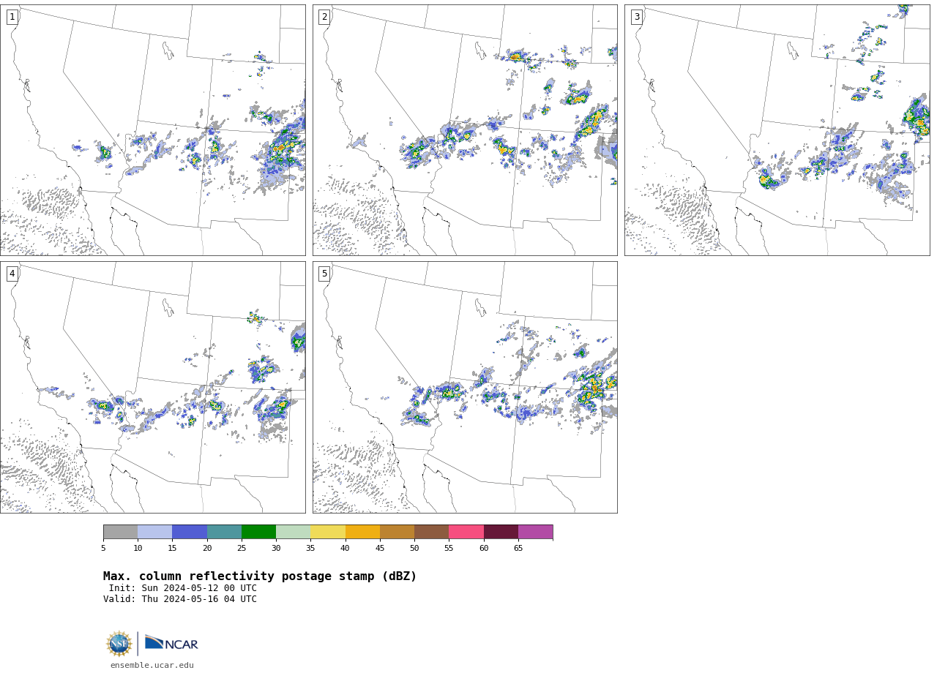937x673 pixels.
Task: Select the orange 40-45 dBZ swatch
Action: click(362, 532)
